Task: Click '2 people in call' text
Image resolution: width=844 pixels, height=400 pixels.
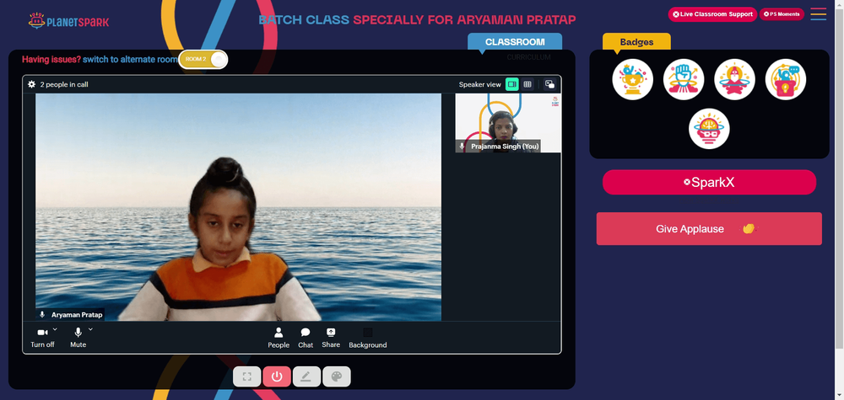Action: [x=64, y=84]
